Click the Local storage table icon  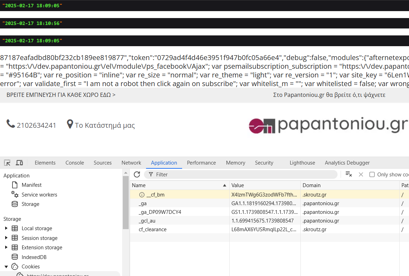pos(15,228)
